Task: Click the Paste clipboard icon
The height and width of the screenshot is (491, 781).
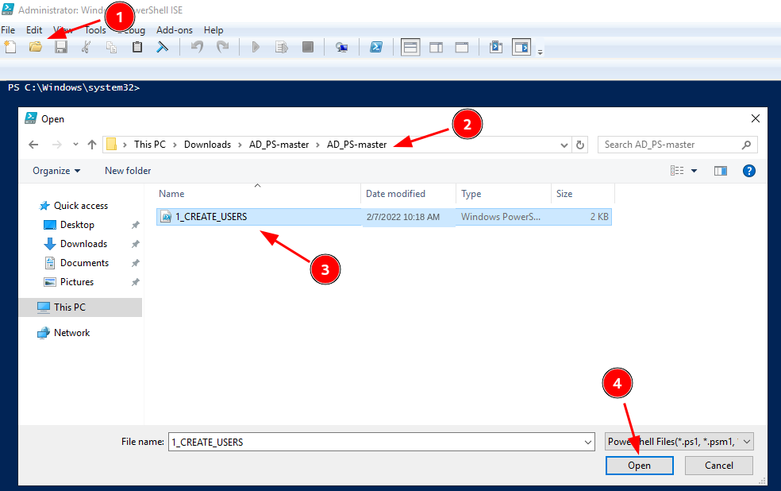Action: [137, 48]
